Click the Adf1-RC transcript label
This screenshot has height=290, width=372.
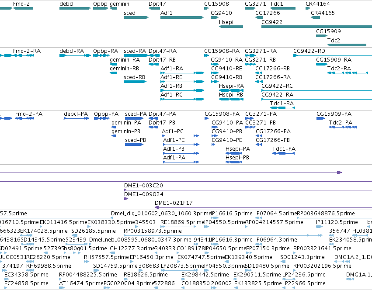click(171, 95)
